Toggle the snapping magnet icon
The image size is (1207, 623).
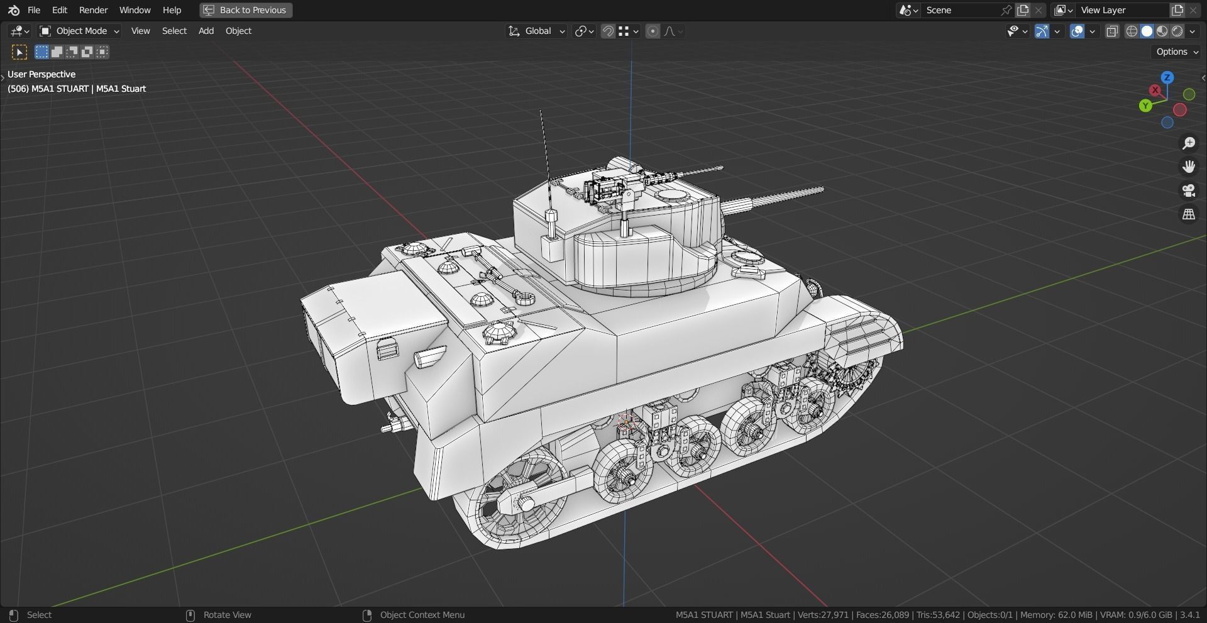pos(608,31)
